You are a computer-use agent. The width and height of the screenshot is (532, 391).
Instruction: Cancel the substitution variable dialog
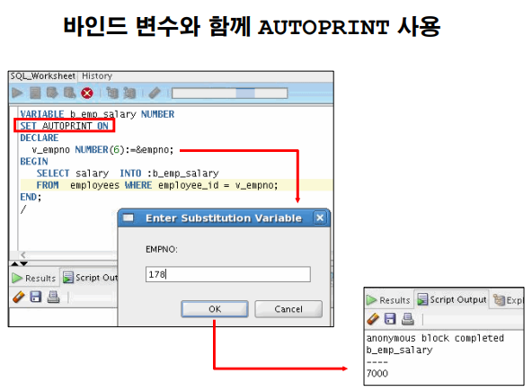[288, 309]
